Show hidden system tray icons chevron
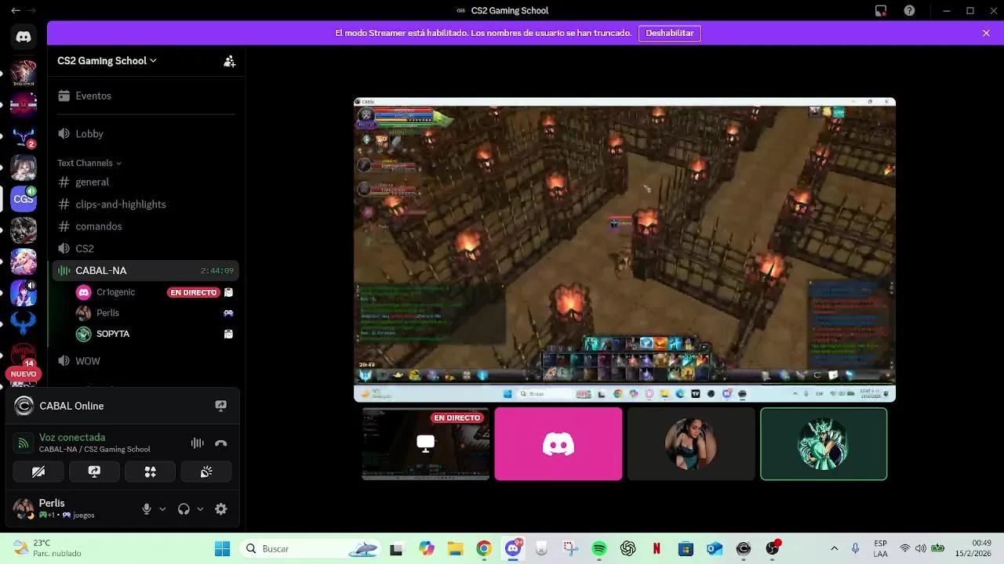This screenshot has width=1004, height=564. coord(834,548)
